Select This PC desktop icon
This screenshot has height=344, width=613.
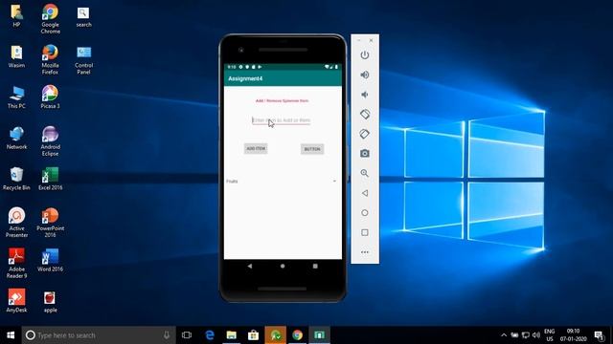[16, 97]
